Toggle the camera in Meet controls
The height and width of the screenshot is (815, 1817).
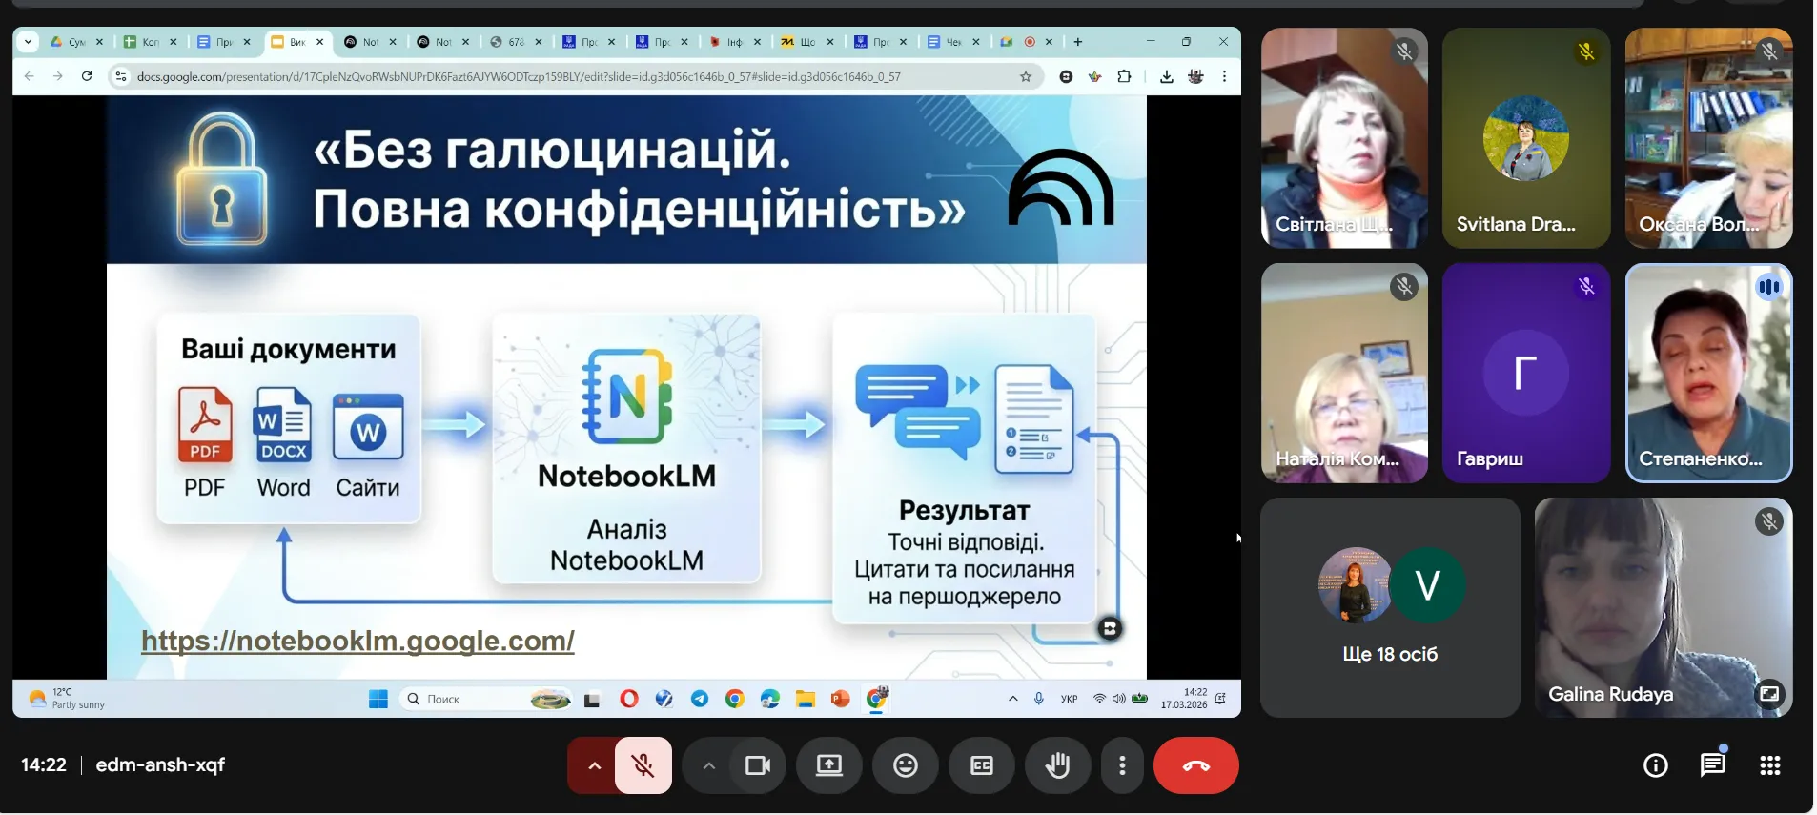[x=758, y=765]
